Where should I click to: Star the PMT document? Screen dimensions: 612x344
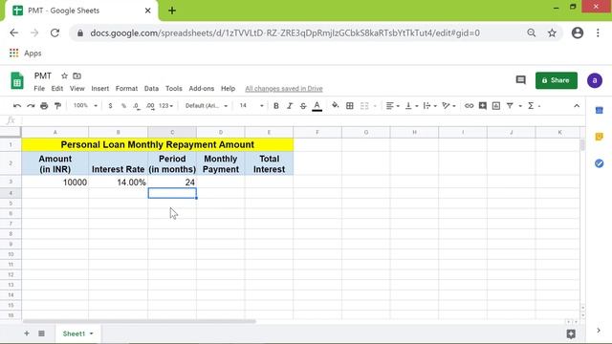click(64, 75)
